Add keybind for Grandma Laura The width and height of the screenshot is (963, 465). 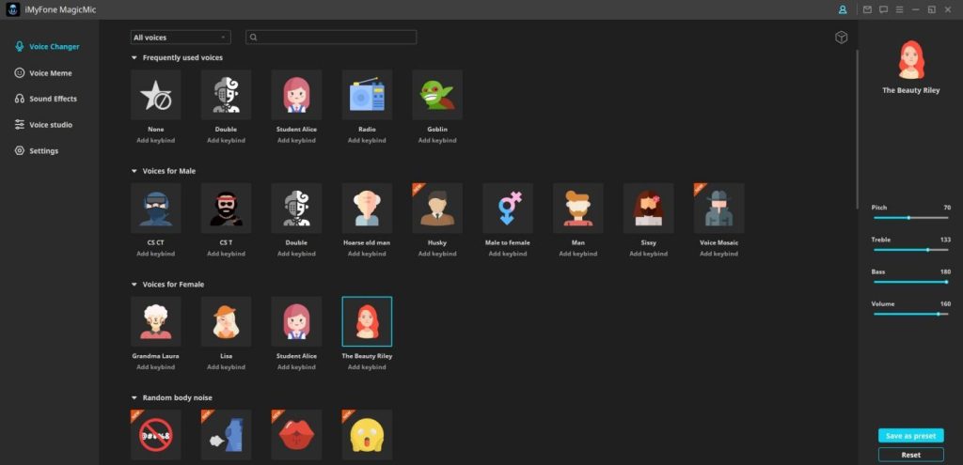[155, 367]
